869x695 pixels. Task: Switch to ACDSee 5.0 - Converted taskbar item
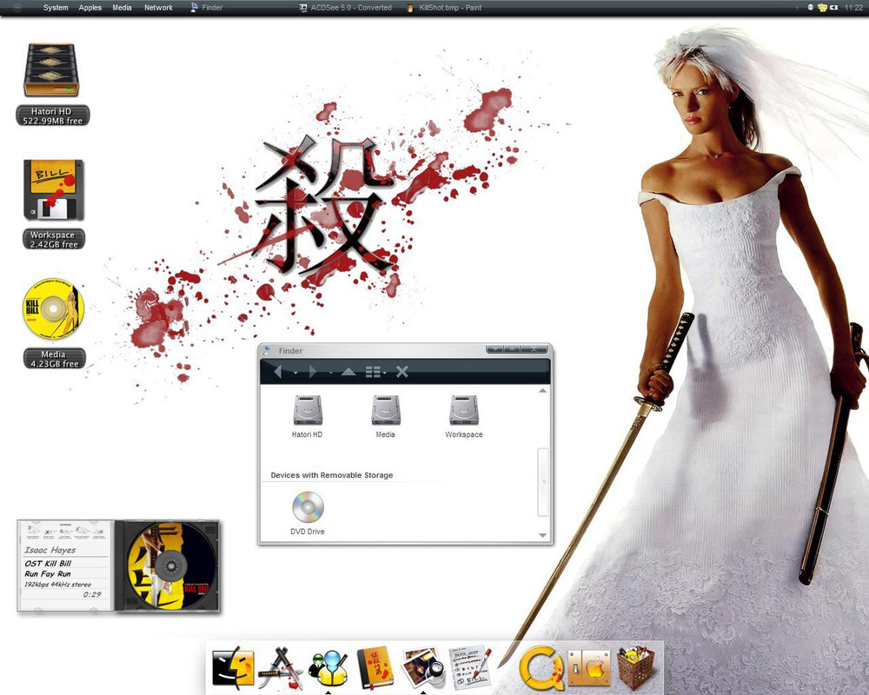pyautogui.click(x=345, y=8)
